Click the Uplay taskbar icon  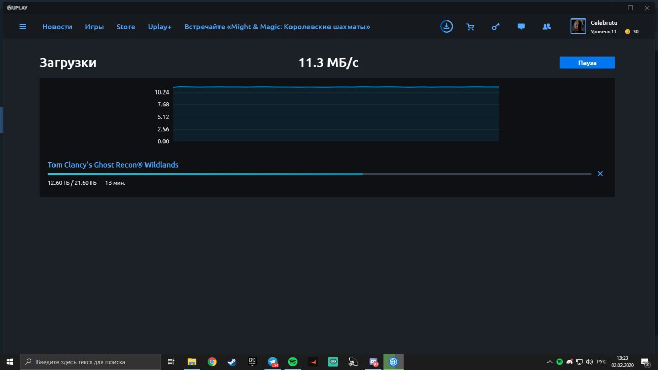(393, 362)
